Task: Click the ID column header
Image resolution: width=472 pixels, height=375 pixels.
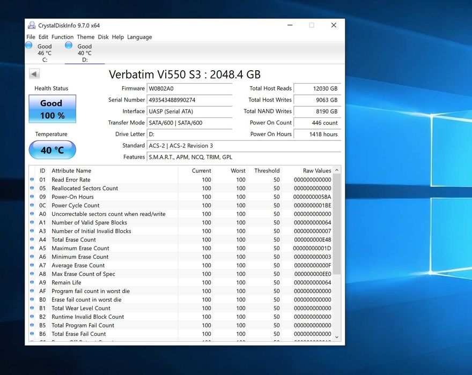Action: click(x=42, y=170)
